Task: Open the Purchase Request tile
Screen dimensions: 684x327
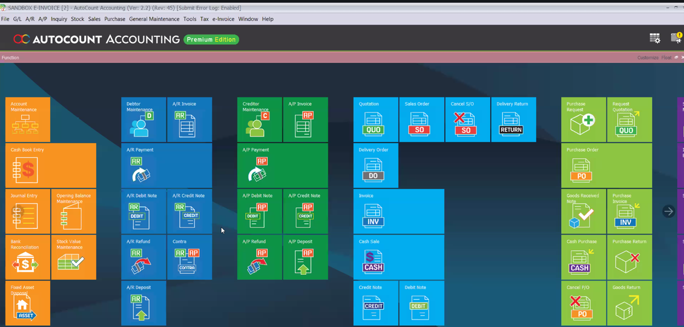Action: (x=584, y=120)
